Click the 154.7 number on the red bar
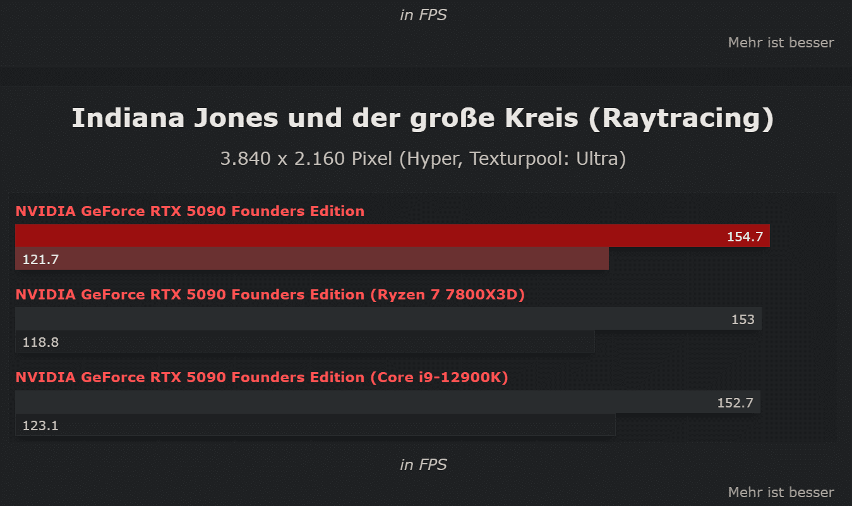The image size is (852, 506). [745, 238]
